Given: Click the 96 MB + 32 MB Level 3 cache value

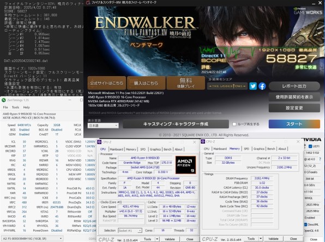Looking at the screenshot, I should click(x=172, y=220).
